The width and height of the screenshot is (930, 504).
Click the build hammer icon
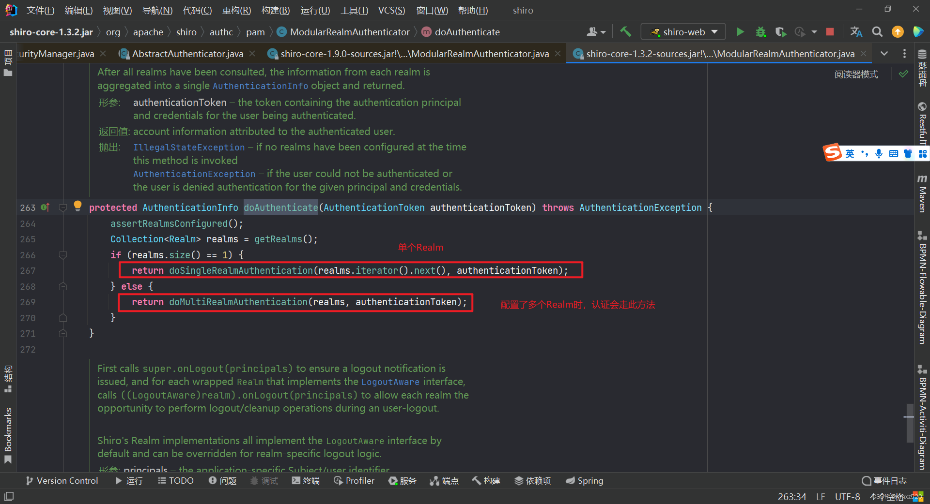tap(625, 32)
